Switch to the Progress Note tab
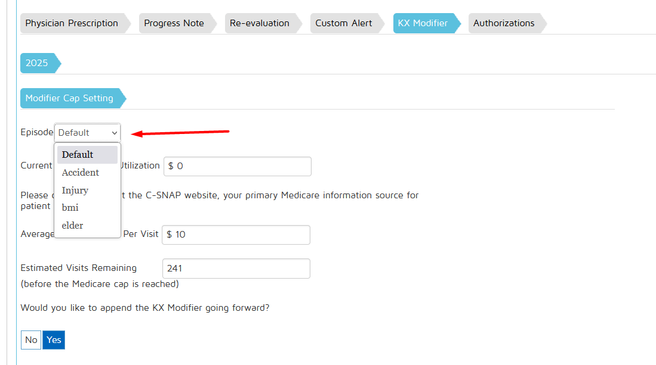The image size is (656, 365). 174,23
